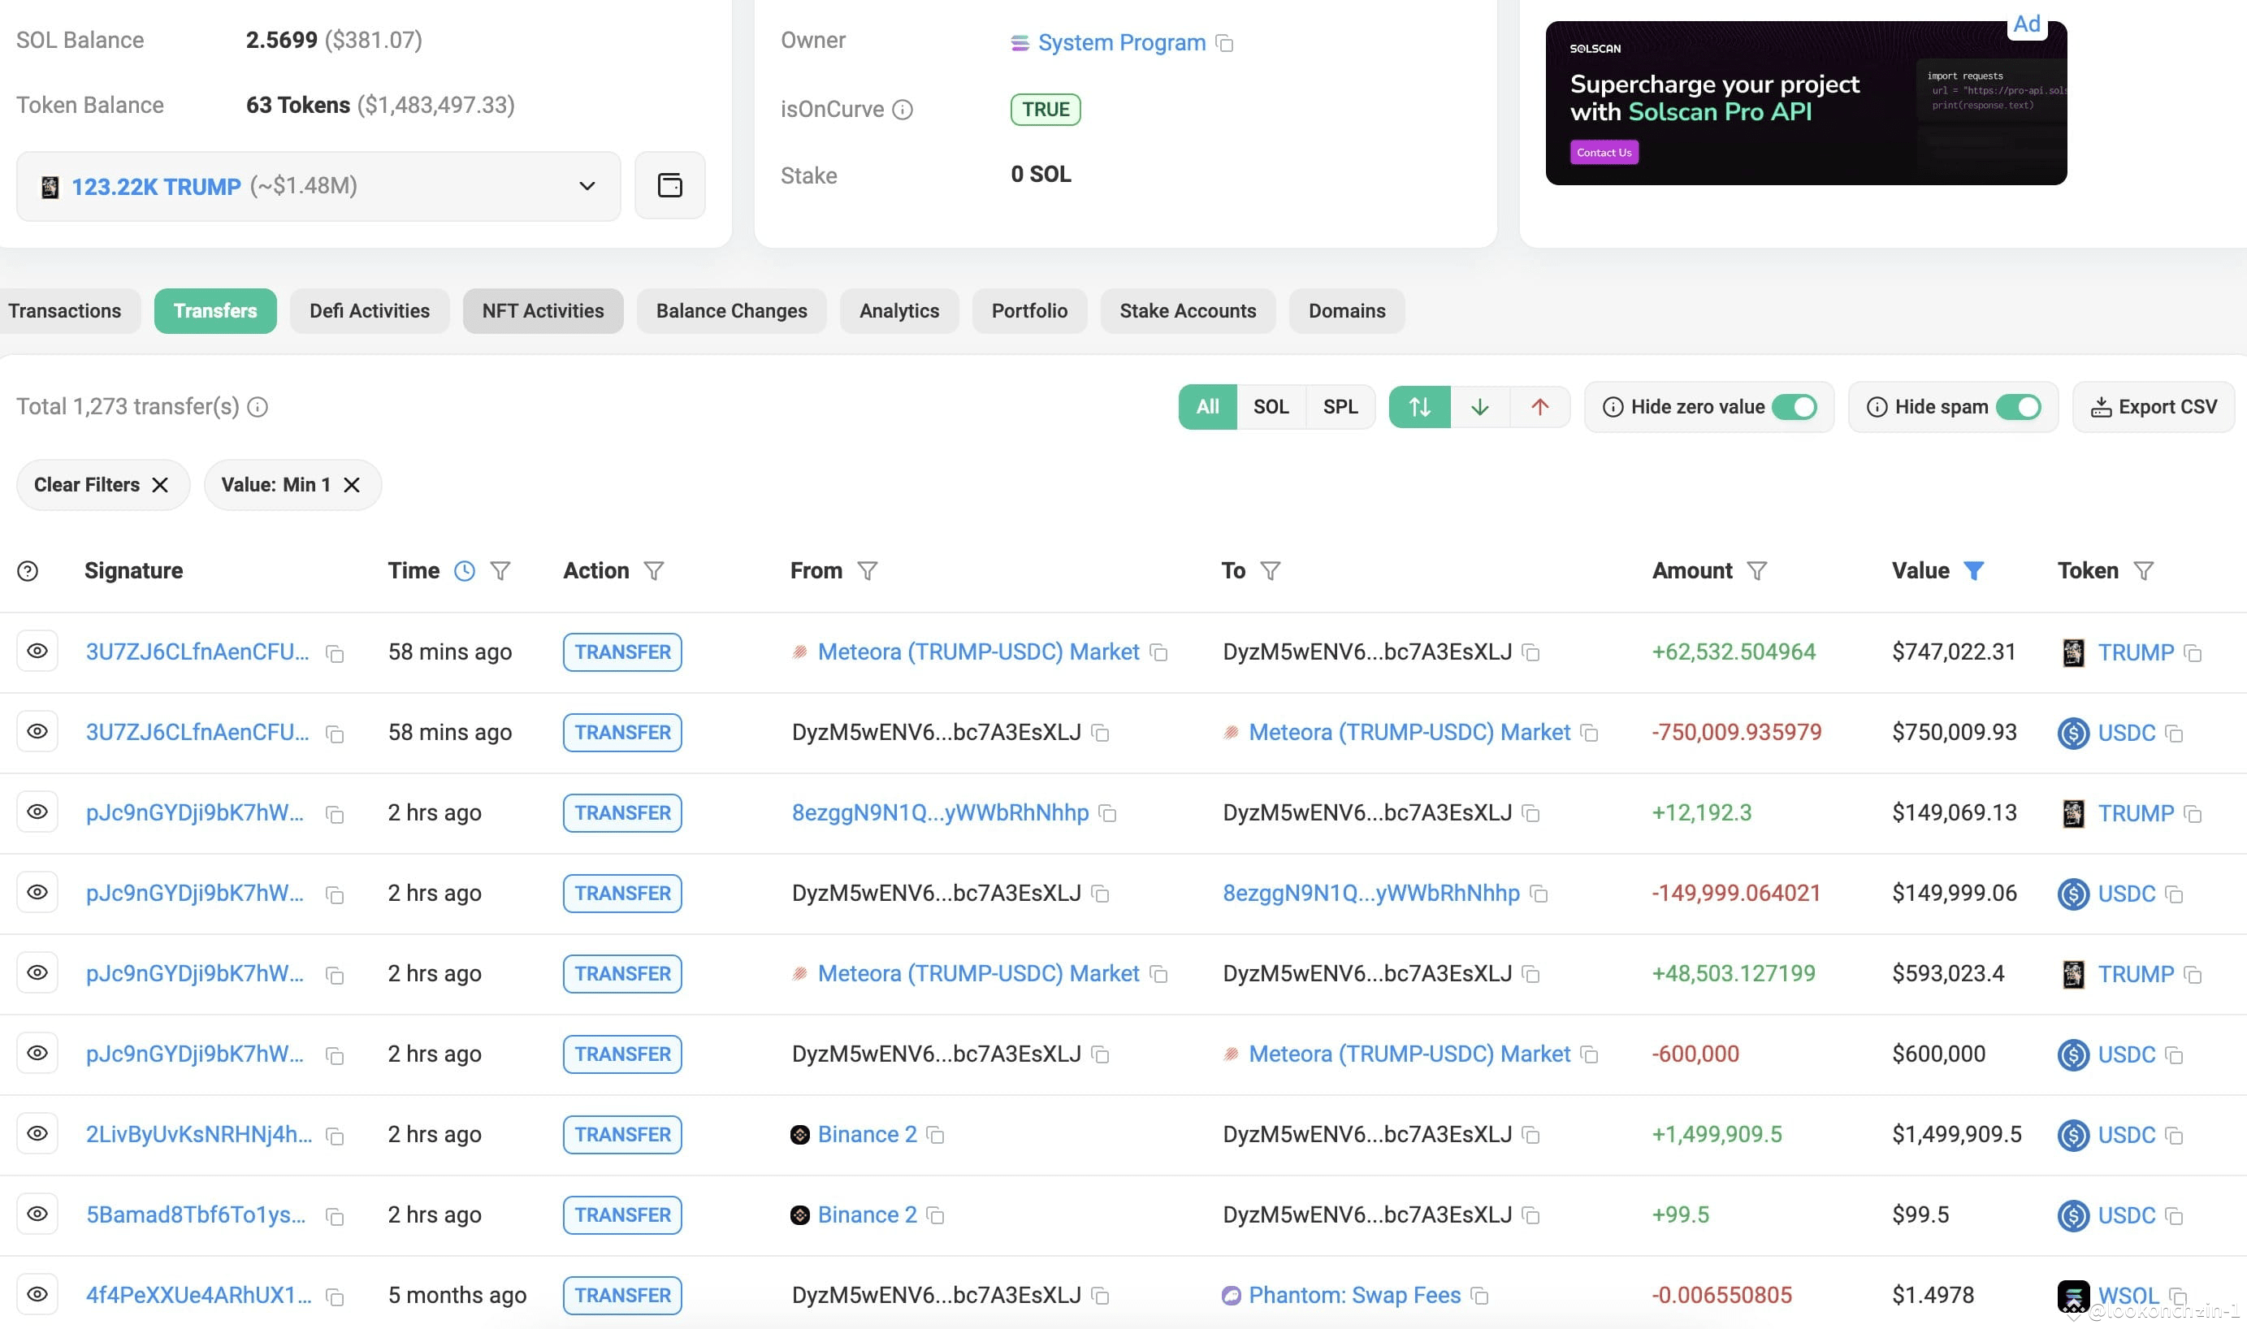Viewport: 2247px width, 1329px height.
Task: Show outgoing transfers with red up arrow
Action: pyautogui.click(x=1539, y=407)
